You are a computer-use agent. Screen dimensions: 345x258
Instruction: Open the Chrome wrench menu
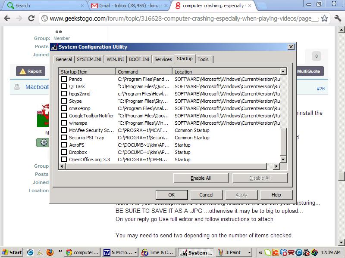(338, 18)
